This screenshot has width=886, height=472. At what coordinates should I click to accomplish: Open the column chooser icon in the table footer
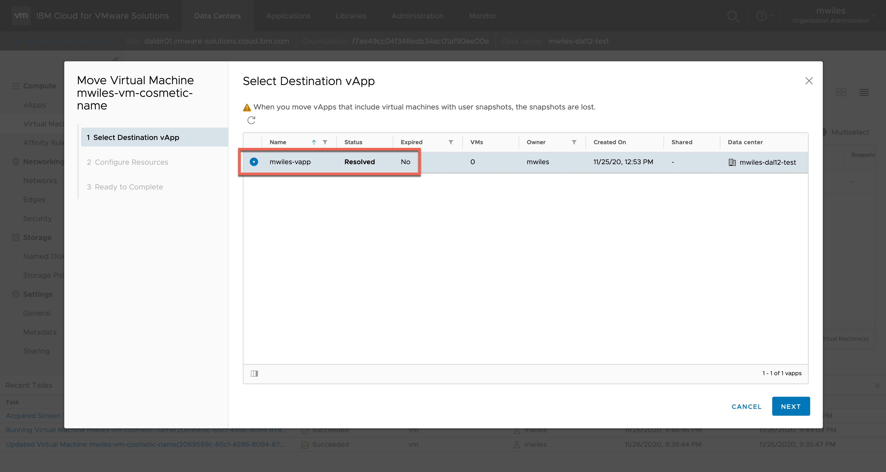[x=254, y=373]
